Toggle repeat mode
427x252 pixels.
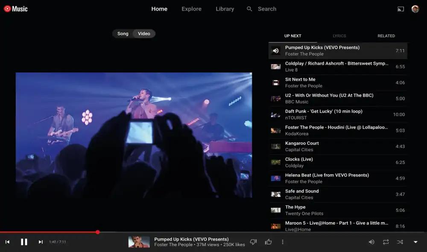(x=386, y=242)
